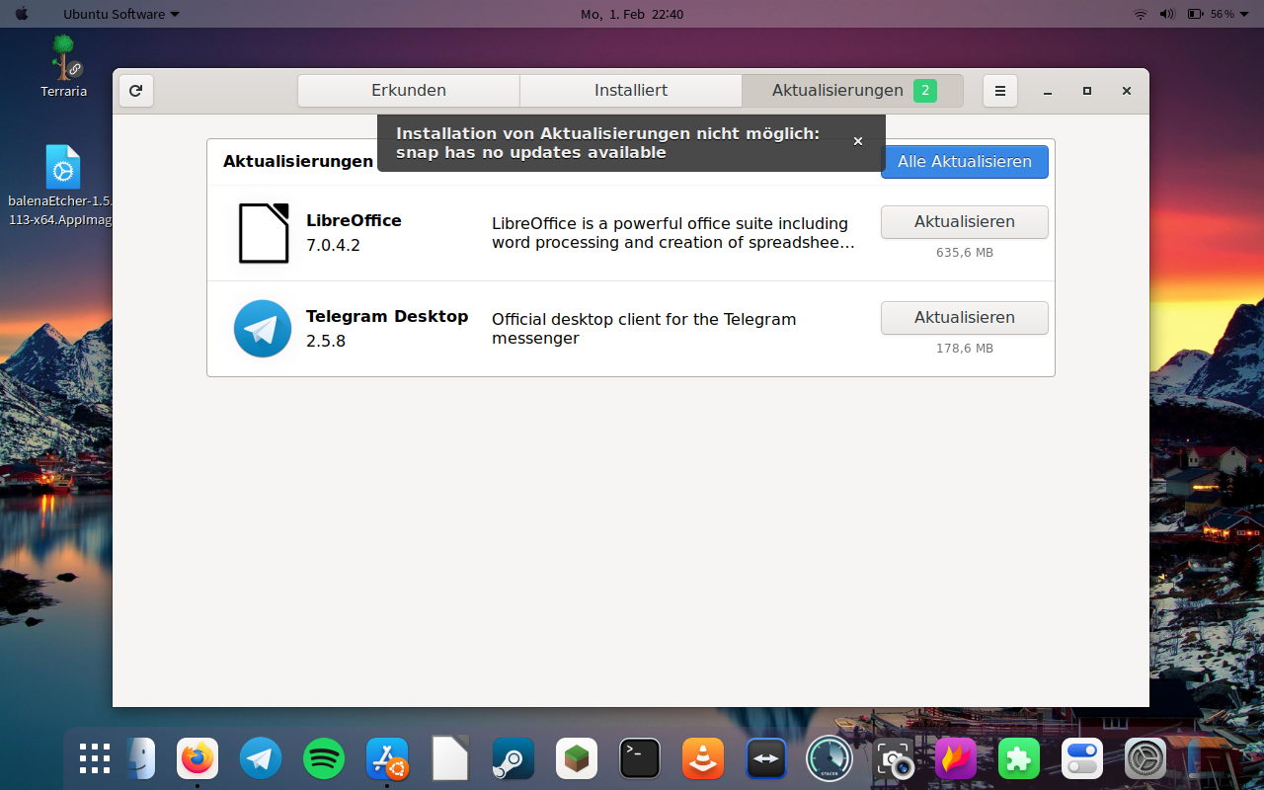Open the green puzzle Extensions app in dock
This screenshot has width=1264, height=790.
[x=1019, y=758]
